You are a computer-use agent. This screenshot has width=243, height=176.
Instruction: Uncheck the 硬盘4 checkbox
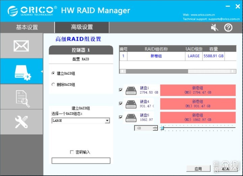click(121, 104)
